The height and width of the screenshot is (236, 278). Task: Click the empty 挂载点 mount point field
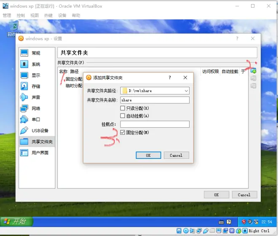tap(155, 124)
